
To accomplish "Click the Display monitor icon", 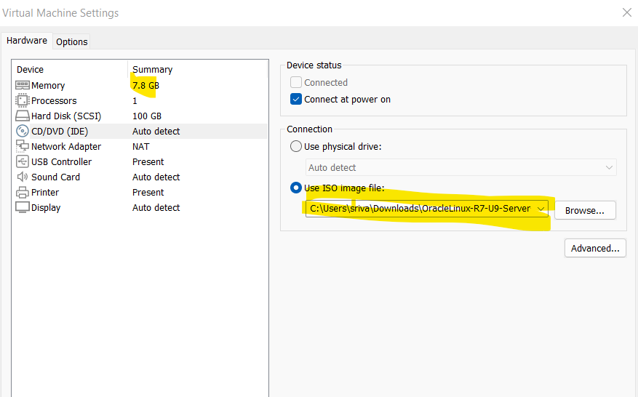I will tap(23, 207).
